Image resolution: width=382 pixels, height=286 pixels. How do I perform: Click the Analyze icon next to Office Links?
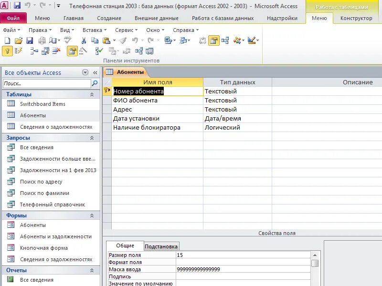(x=183, y=41)
